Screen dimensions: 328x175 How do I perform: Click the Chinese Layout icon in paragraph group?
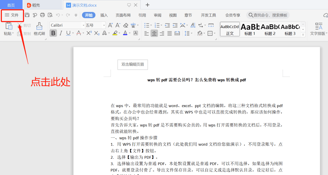(x=183, y=25)
